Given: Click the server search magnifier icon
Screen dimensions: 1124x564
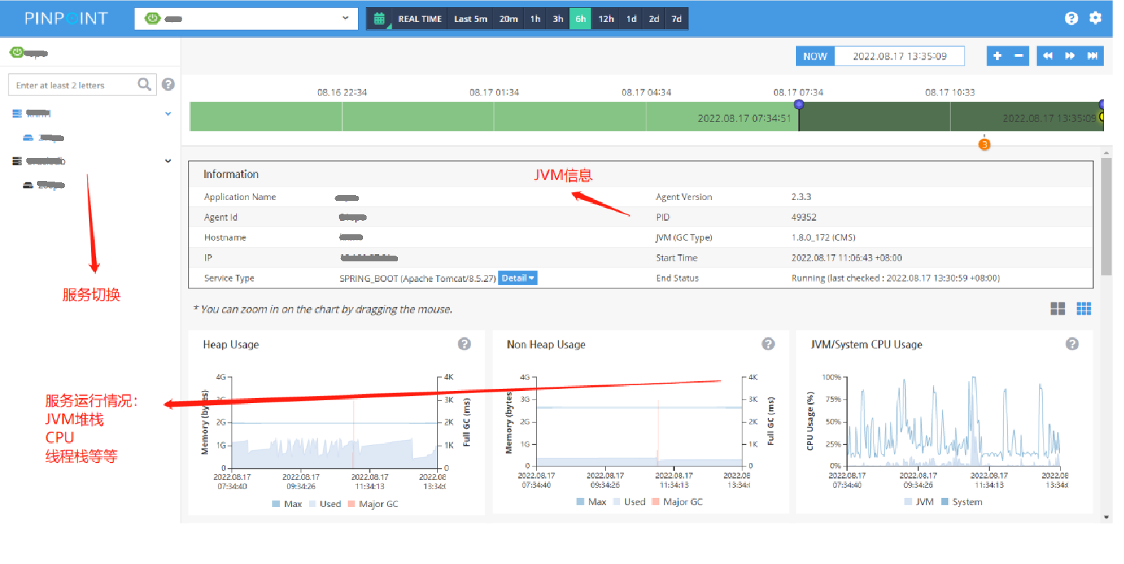Looking at the screenshot, I should (144, 85).
